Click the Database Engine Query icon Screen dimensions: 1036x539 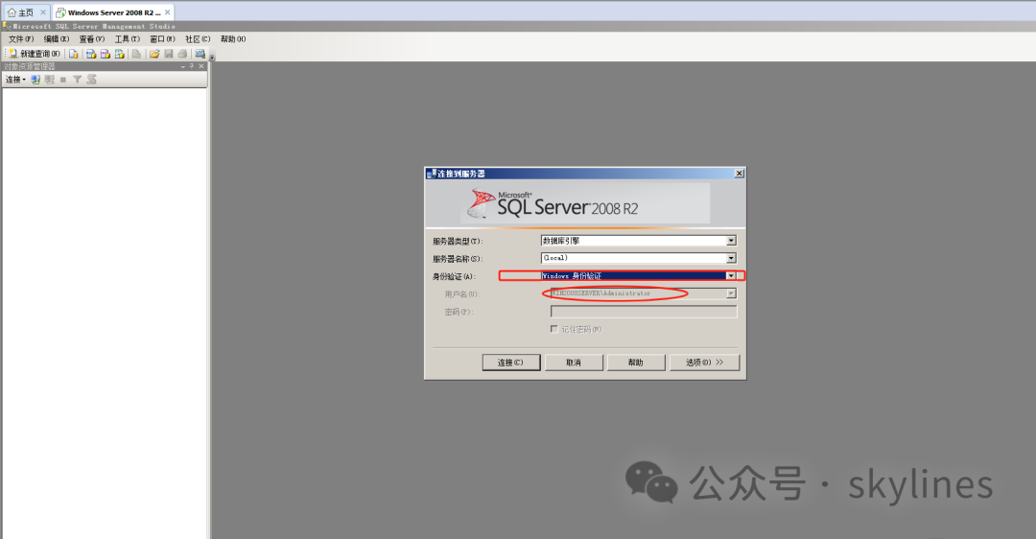pyautogui.click(x=73, y=54)
